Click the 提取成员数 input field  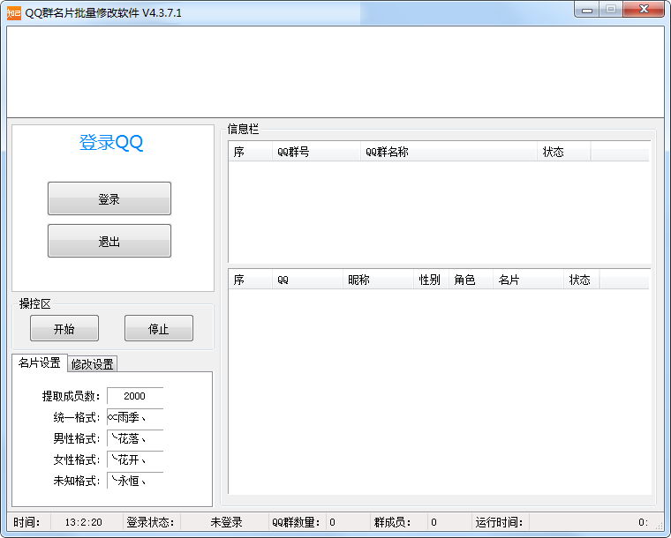click(135, 397)
